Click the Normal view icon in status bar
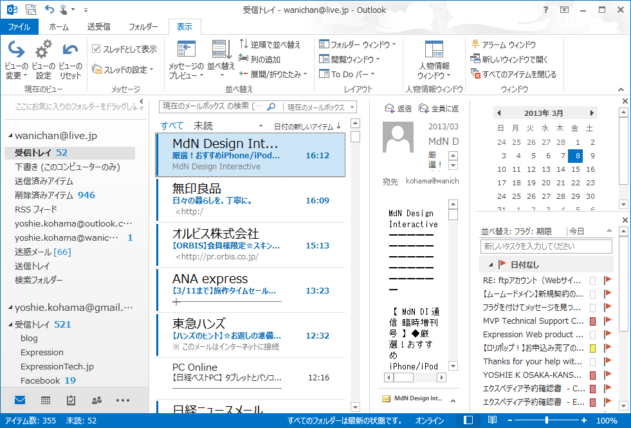Image resolution: width=631 pixels, height=428 pixels. coord(468,420)
